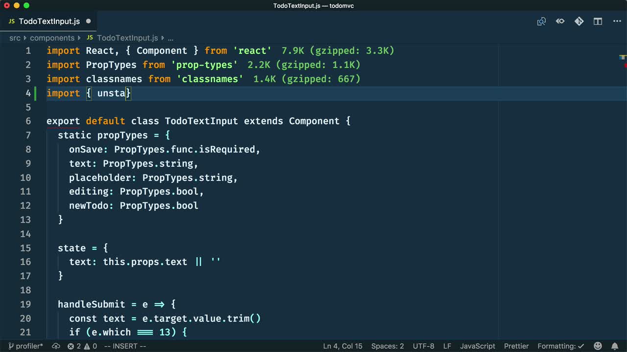The image size is (627, 352).
Task: Open problems panel via errors and warnings count
Action: click(82, 346)
